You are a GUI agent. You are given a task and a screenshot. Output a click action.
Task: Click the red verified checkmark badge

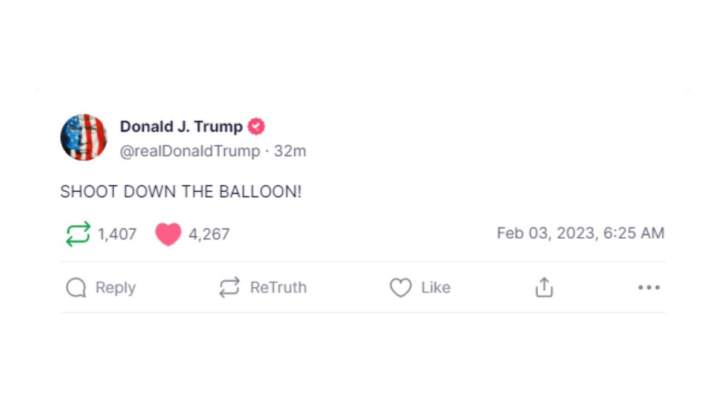pyautogui.click(x=257, y=127)
